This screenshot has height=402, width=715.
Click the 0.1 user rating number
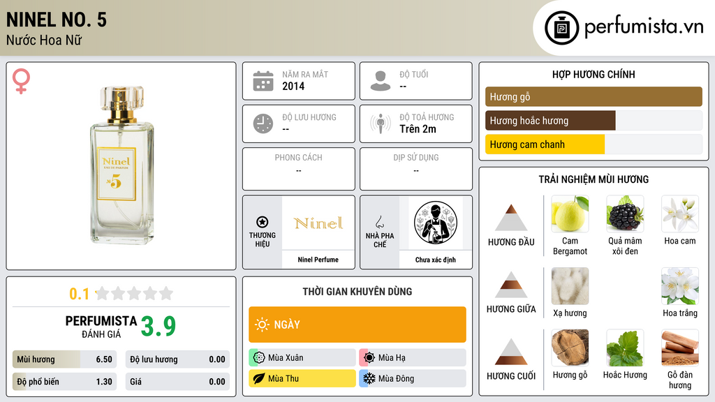(79, 294)
